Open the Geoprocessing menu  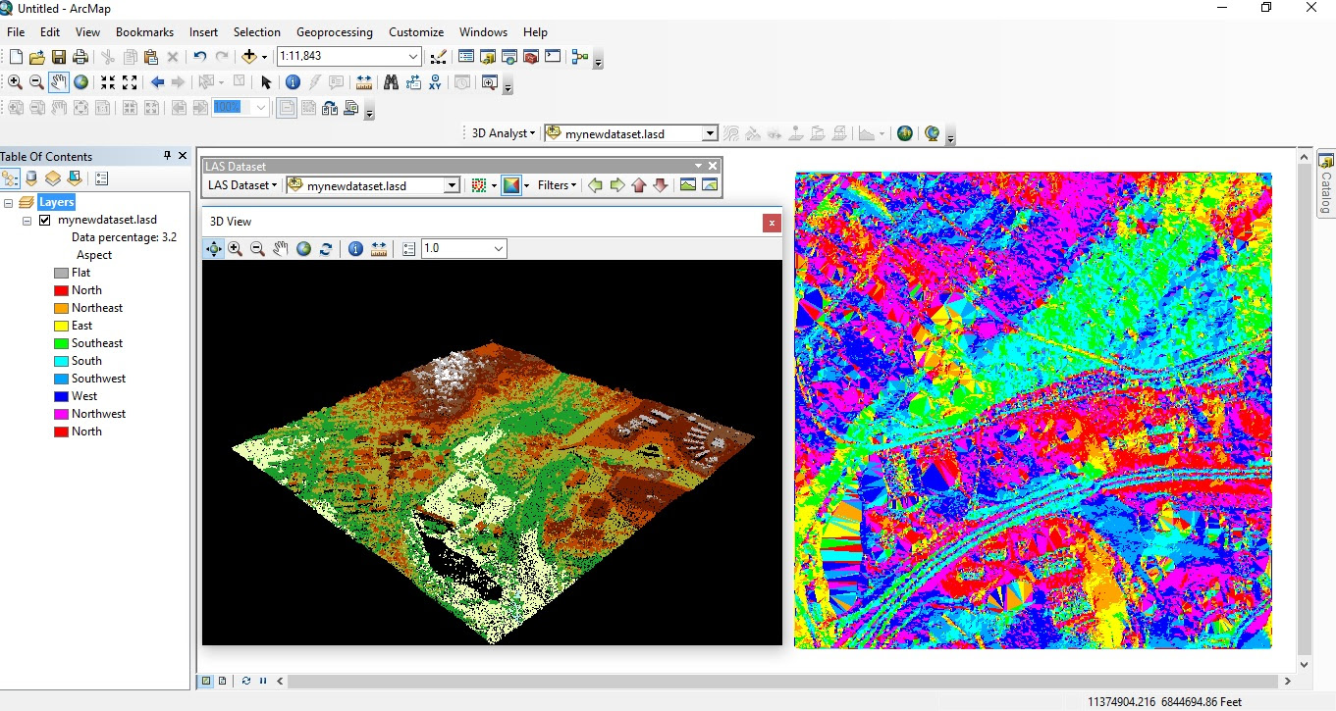pyautogui.click(x=334, y=32)
